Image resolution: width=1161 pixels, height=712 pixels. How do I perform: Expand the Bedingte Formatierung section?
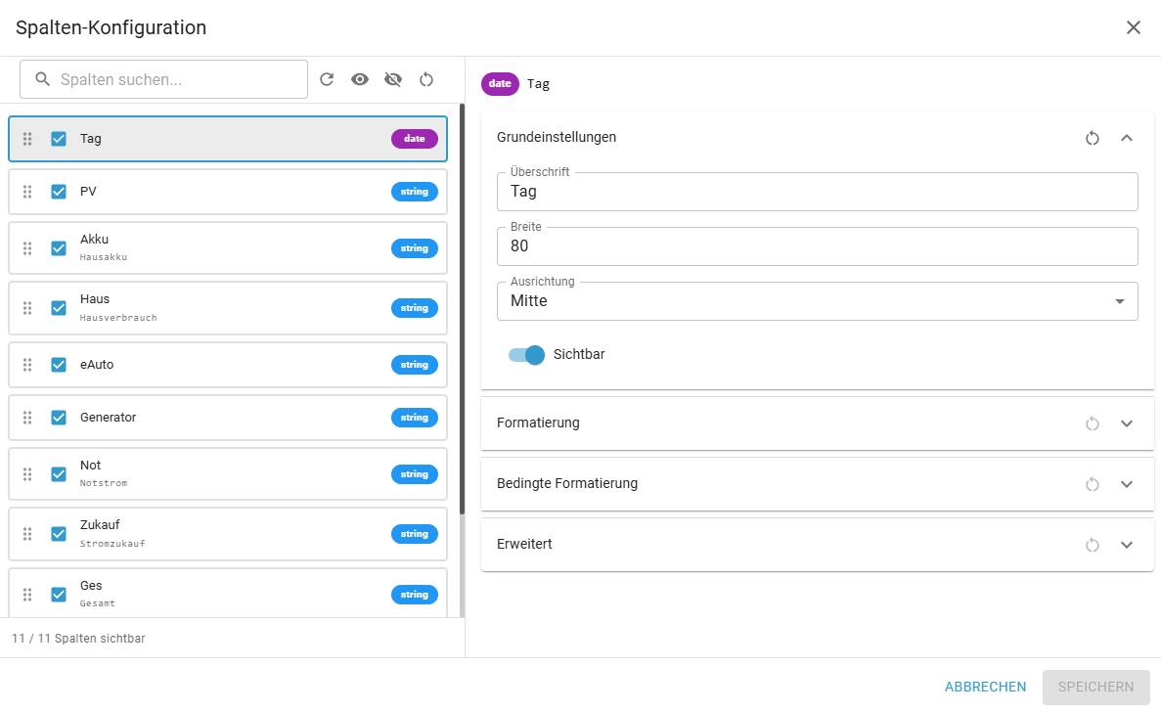pos(1126,484)
